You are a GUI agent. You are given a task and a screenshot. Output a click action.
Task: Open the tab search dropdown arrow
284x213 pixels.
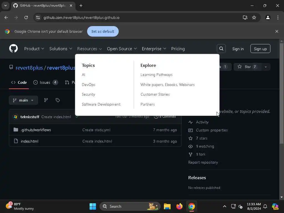[6, 6]
